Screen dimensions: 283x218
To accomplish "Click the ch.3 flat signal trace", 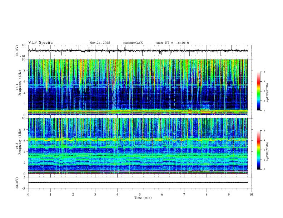I will [x=138, y=182].
